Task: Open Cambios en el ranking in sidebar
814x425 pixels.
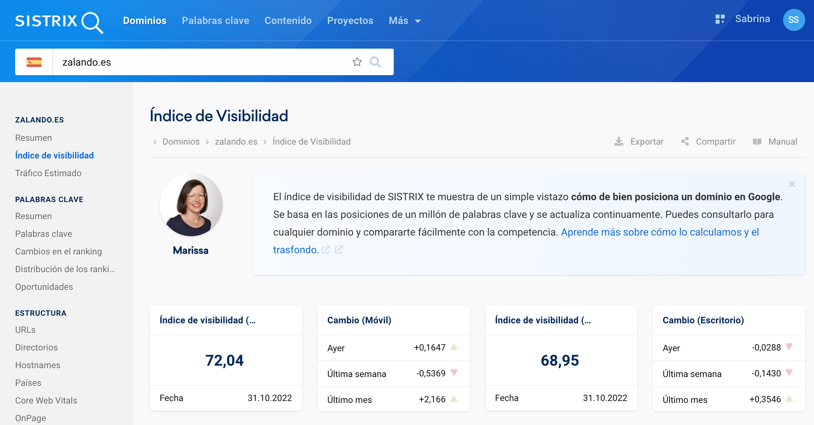Action: (58, 251)
